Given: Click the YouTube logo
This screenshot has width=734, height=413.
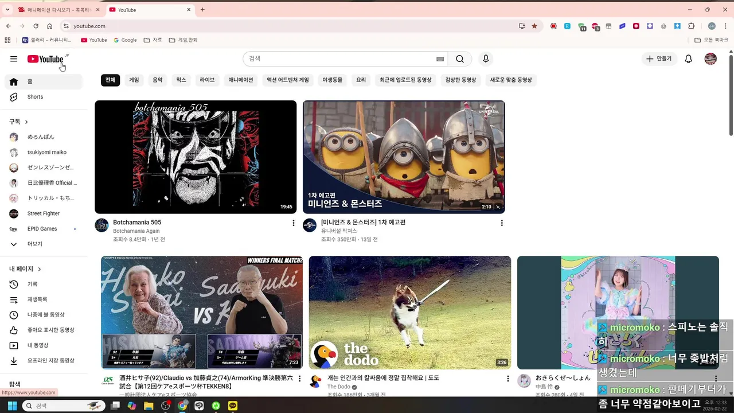Looking at the screenshot, I should [x=46, y=59].
